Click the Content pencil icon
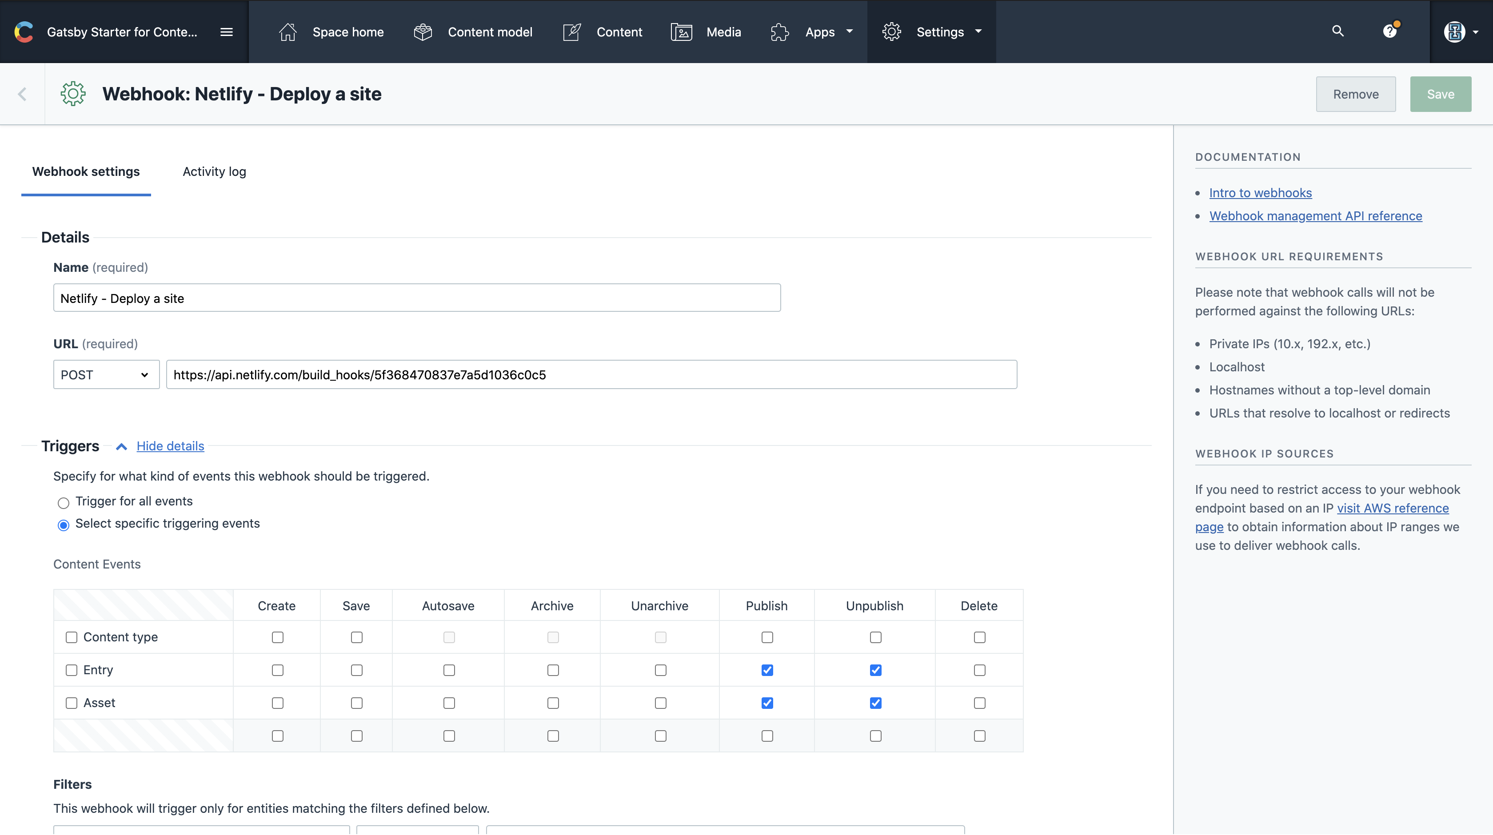 tap(572, 32)
